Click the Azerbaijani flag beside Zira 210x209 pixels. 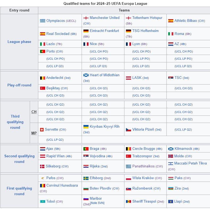click(x=171, y=188)
